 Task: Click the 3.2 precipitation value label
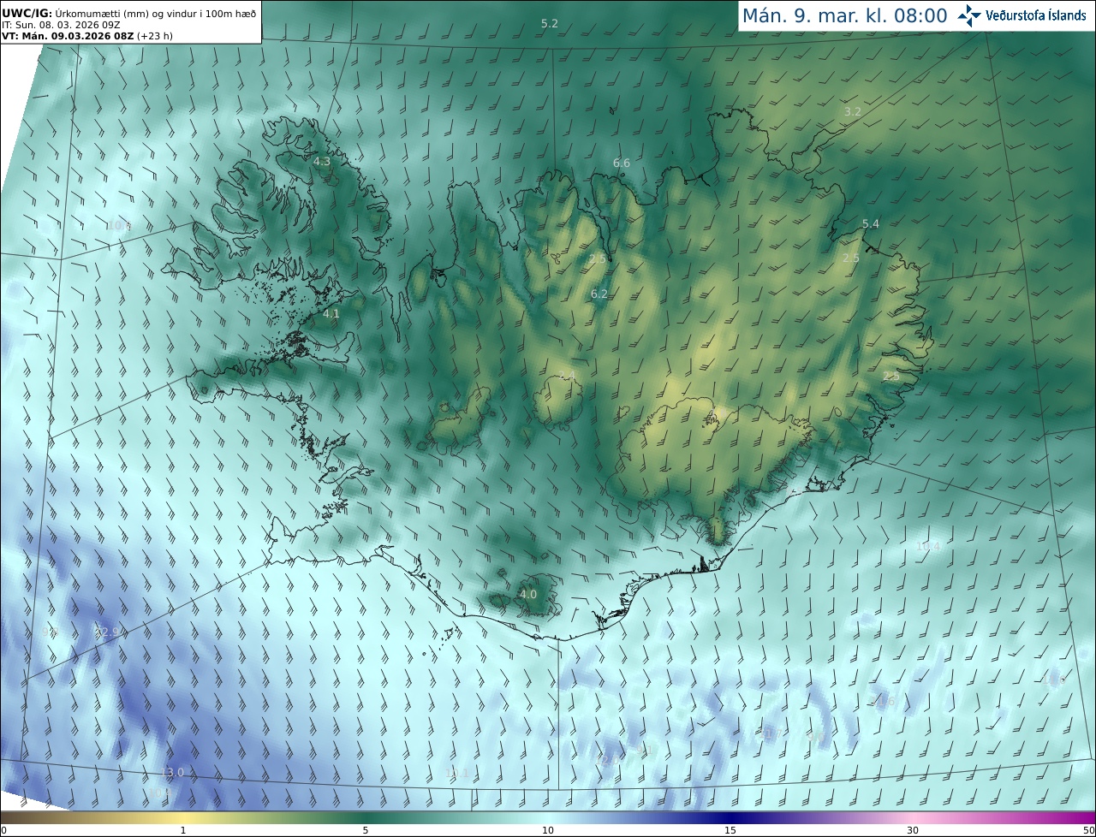[853, 112]
